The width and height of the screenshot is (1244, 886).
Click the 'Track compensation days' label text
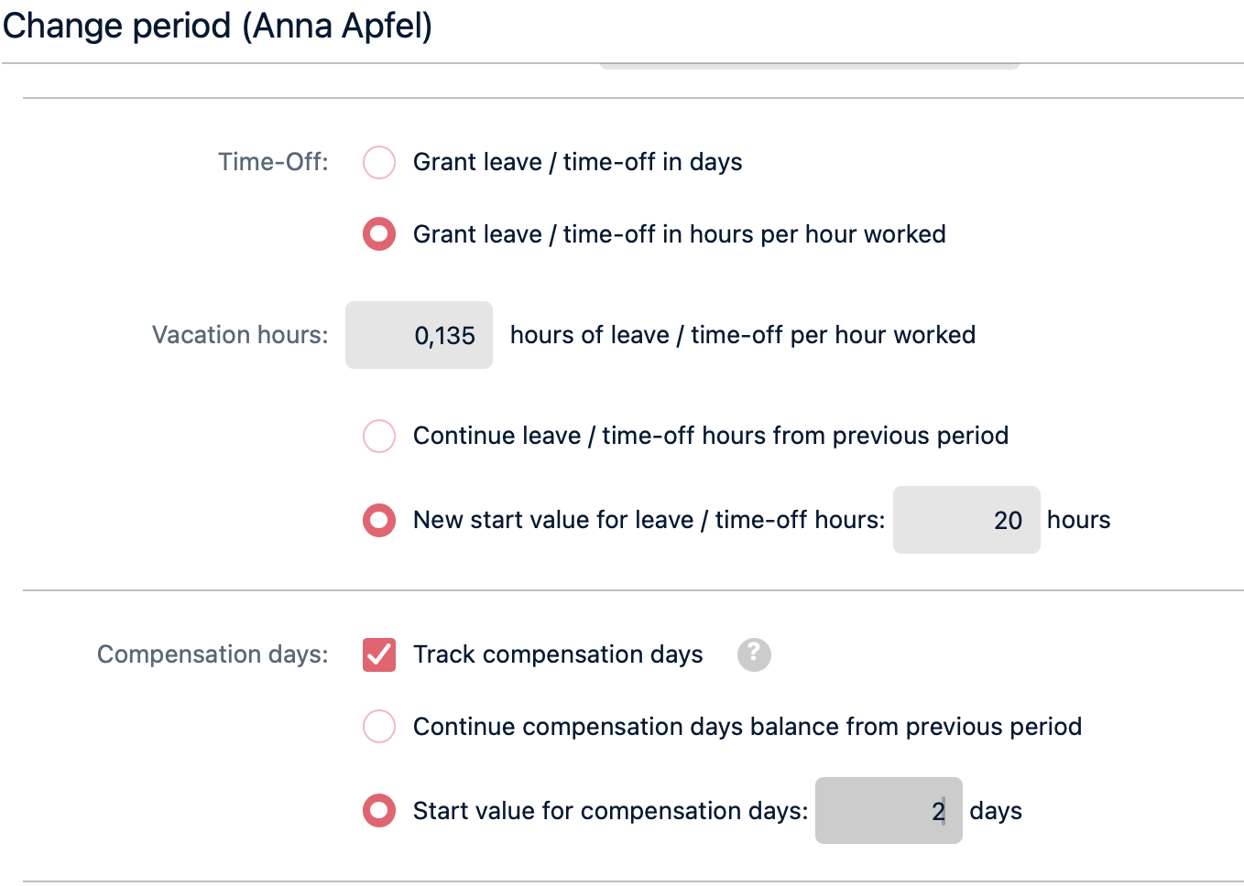[558, 654]
